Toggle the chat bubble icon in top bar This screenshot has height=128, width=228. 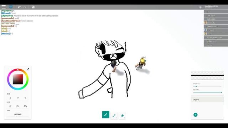pos(11,7)
